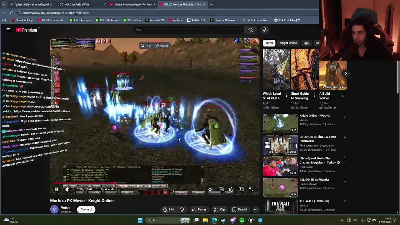Create a clip with Klip
This screenshot has height=225, width=400.
point(219,209)
